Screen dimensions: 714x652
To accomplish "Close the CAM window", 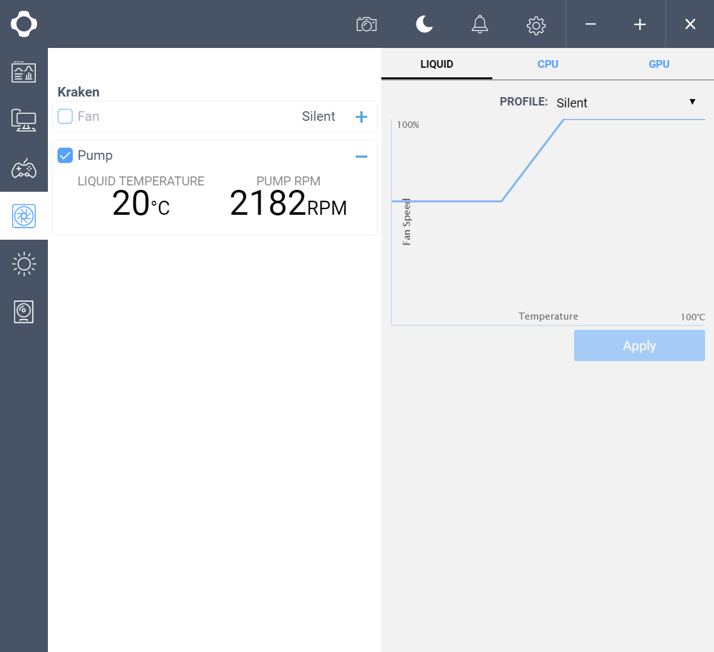I will point(690,24).
